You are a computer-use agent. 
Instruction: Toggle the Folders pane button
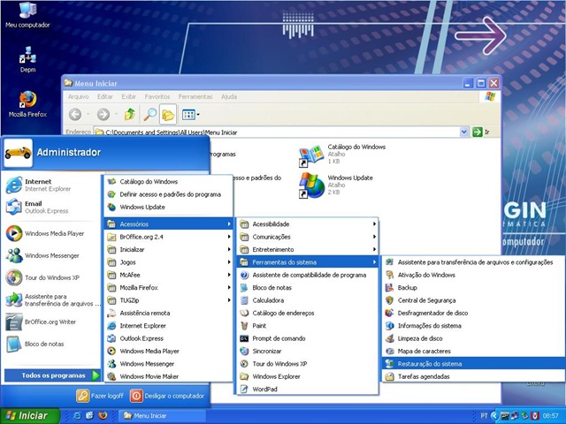(168, 115)
